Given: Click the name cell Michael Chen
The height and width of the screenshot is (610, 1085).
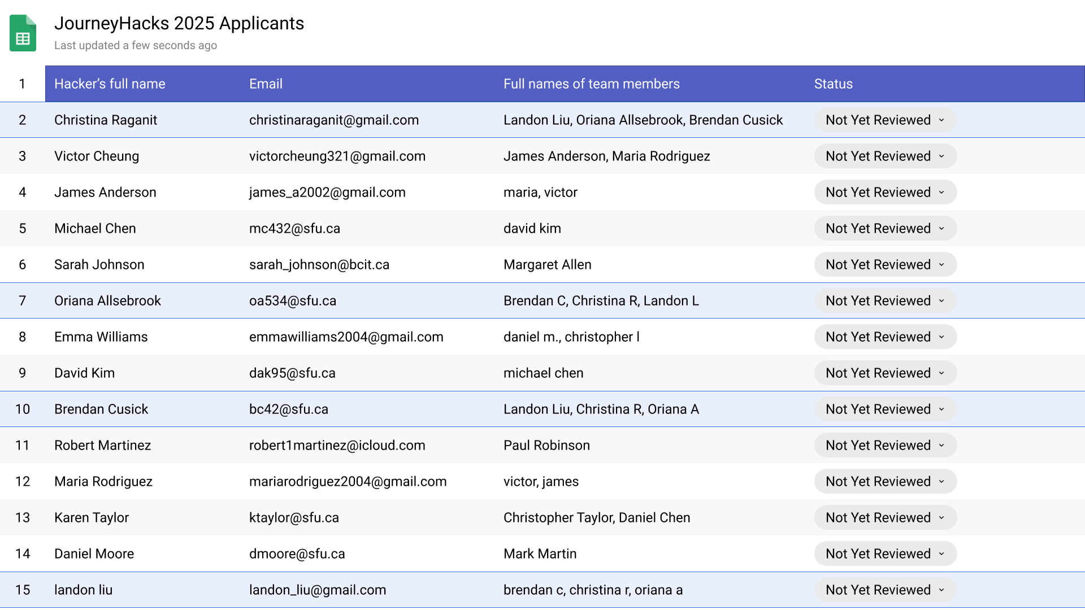Looking at the screenshot, I should (95, 228).
